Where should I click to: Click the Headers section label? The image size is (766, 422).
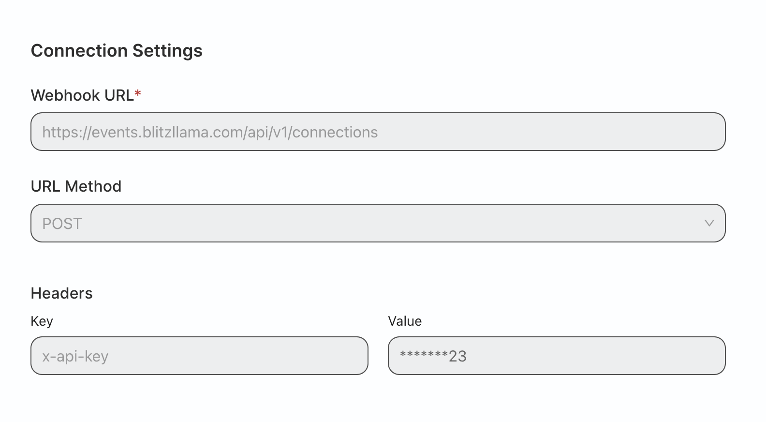(61, 293)
